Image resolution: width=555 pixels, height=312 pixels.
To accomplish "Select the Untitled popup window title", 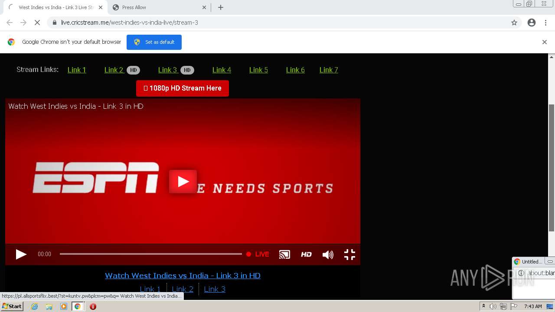I will click(x=532, y=262).
